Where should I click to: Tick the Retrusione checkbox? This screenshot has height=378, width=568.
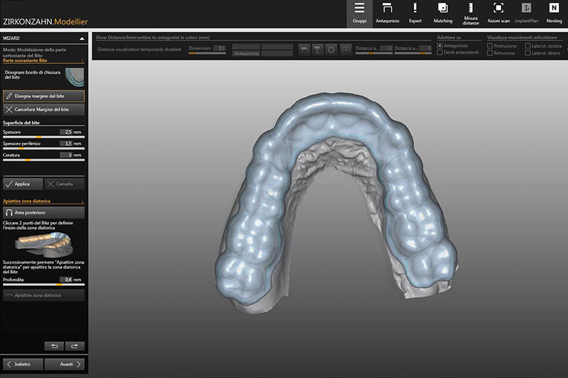point(491,53)
